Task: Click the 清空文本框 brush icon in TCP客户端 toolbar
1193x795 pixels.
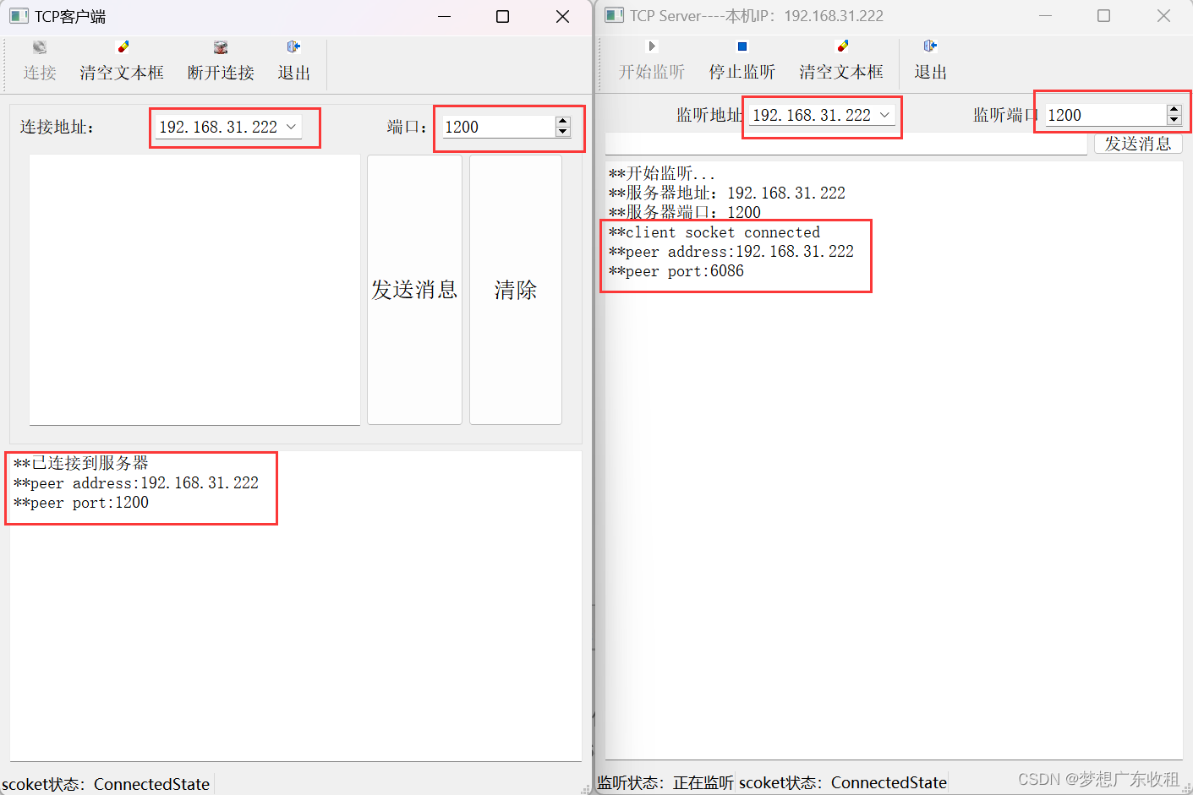Action: tap(123, 47)
